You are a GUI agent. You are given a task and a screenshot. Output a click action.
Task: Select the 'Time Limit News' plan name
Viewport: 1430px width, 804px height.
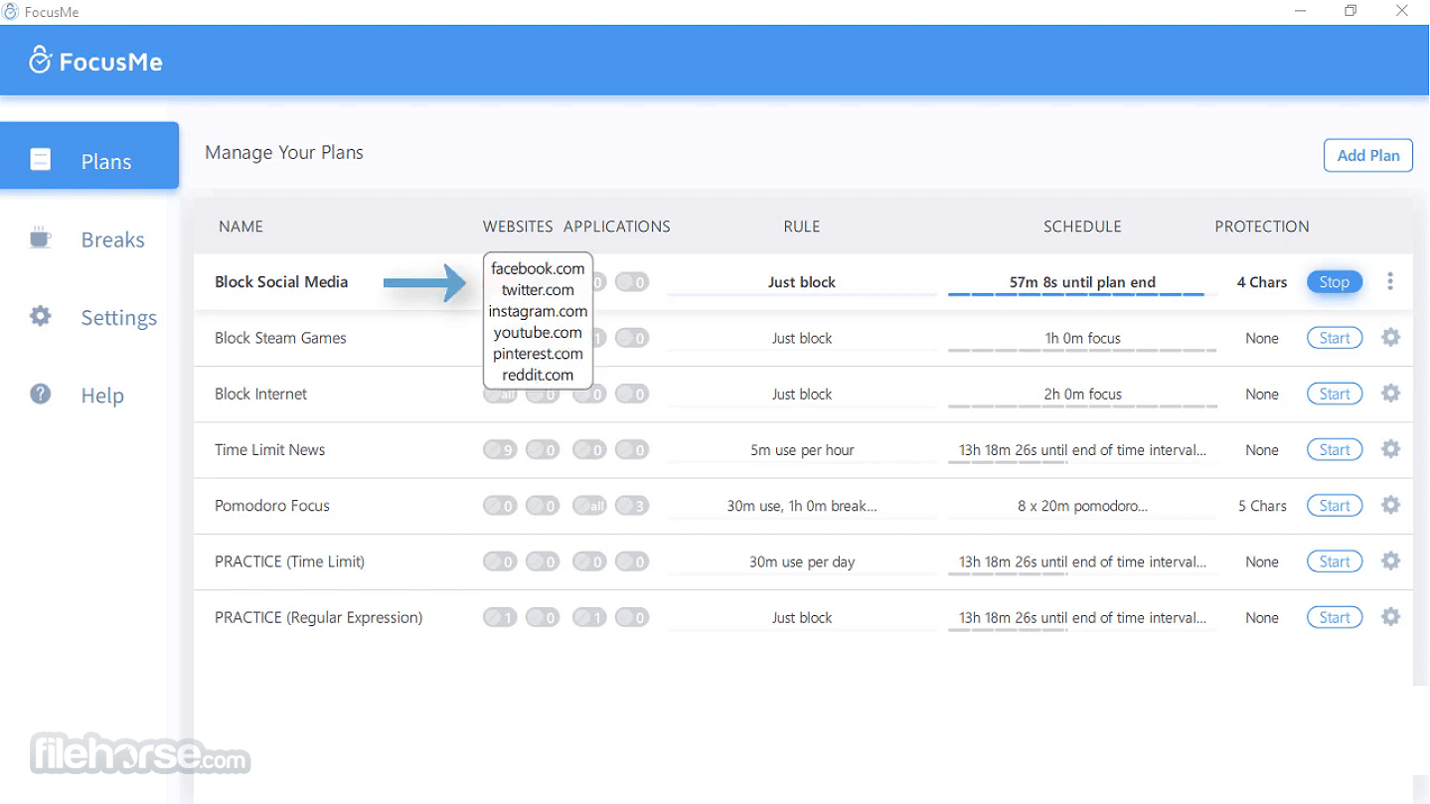click(269, 449)
